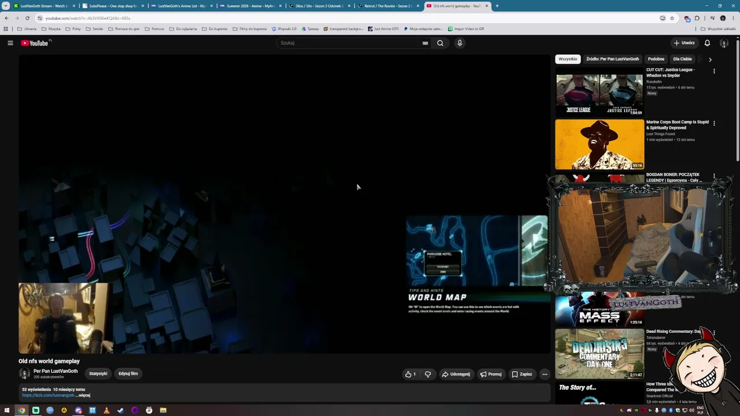Switch to the Summer 2026 Anime tab
740x416 pixels.
[251, 6]
